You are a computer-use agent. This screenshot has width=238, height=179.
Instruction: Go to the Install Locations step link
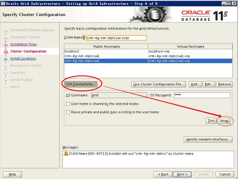point(23,58)
